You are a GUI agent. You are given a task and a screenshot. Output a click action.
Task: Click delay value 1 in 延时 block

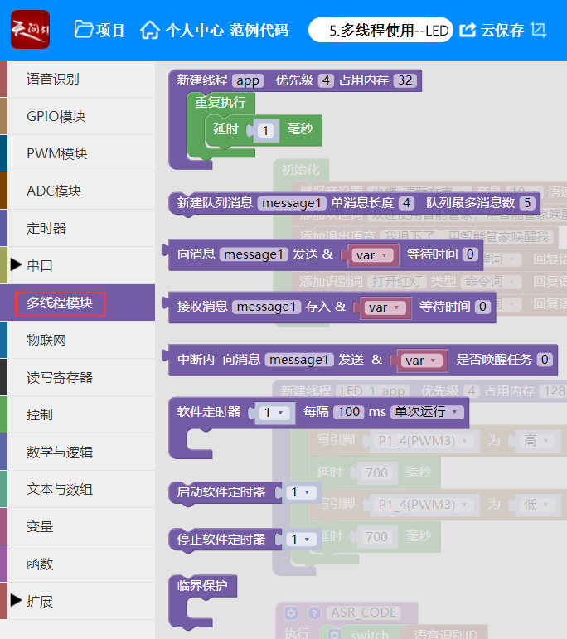pos(266,130)
